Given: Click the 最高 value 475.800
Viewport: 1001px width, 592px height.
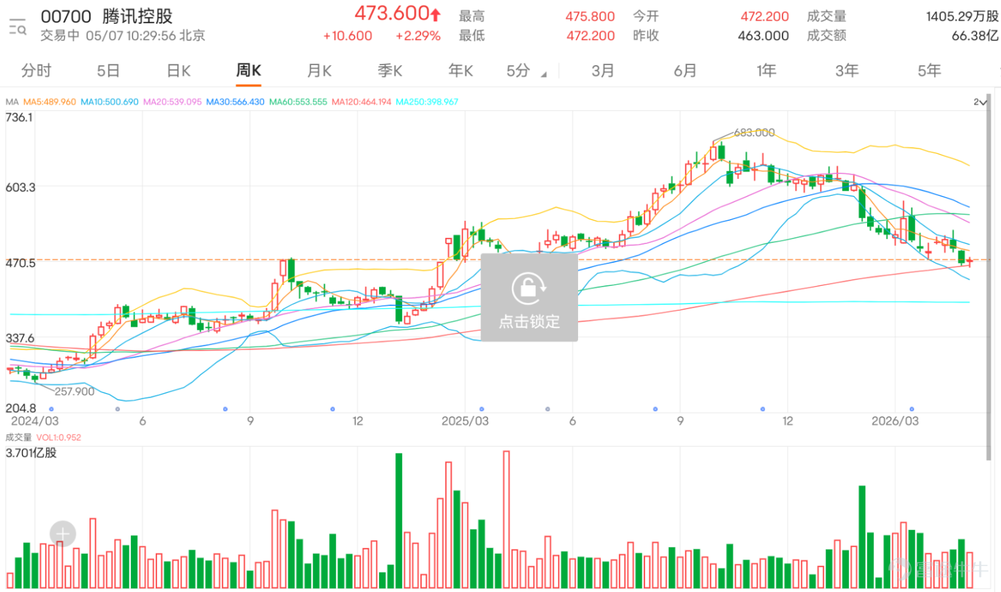Looking at the screenshot, I should pos(590,16).
